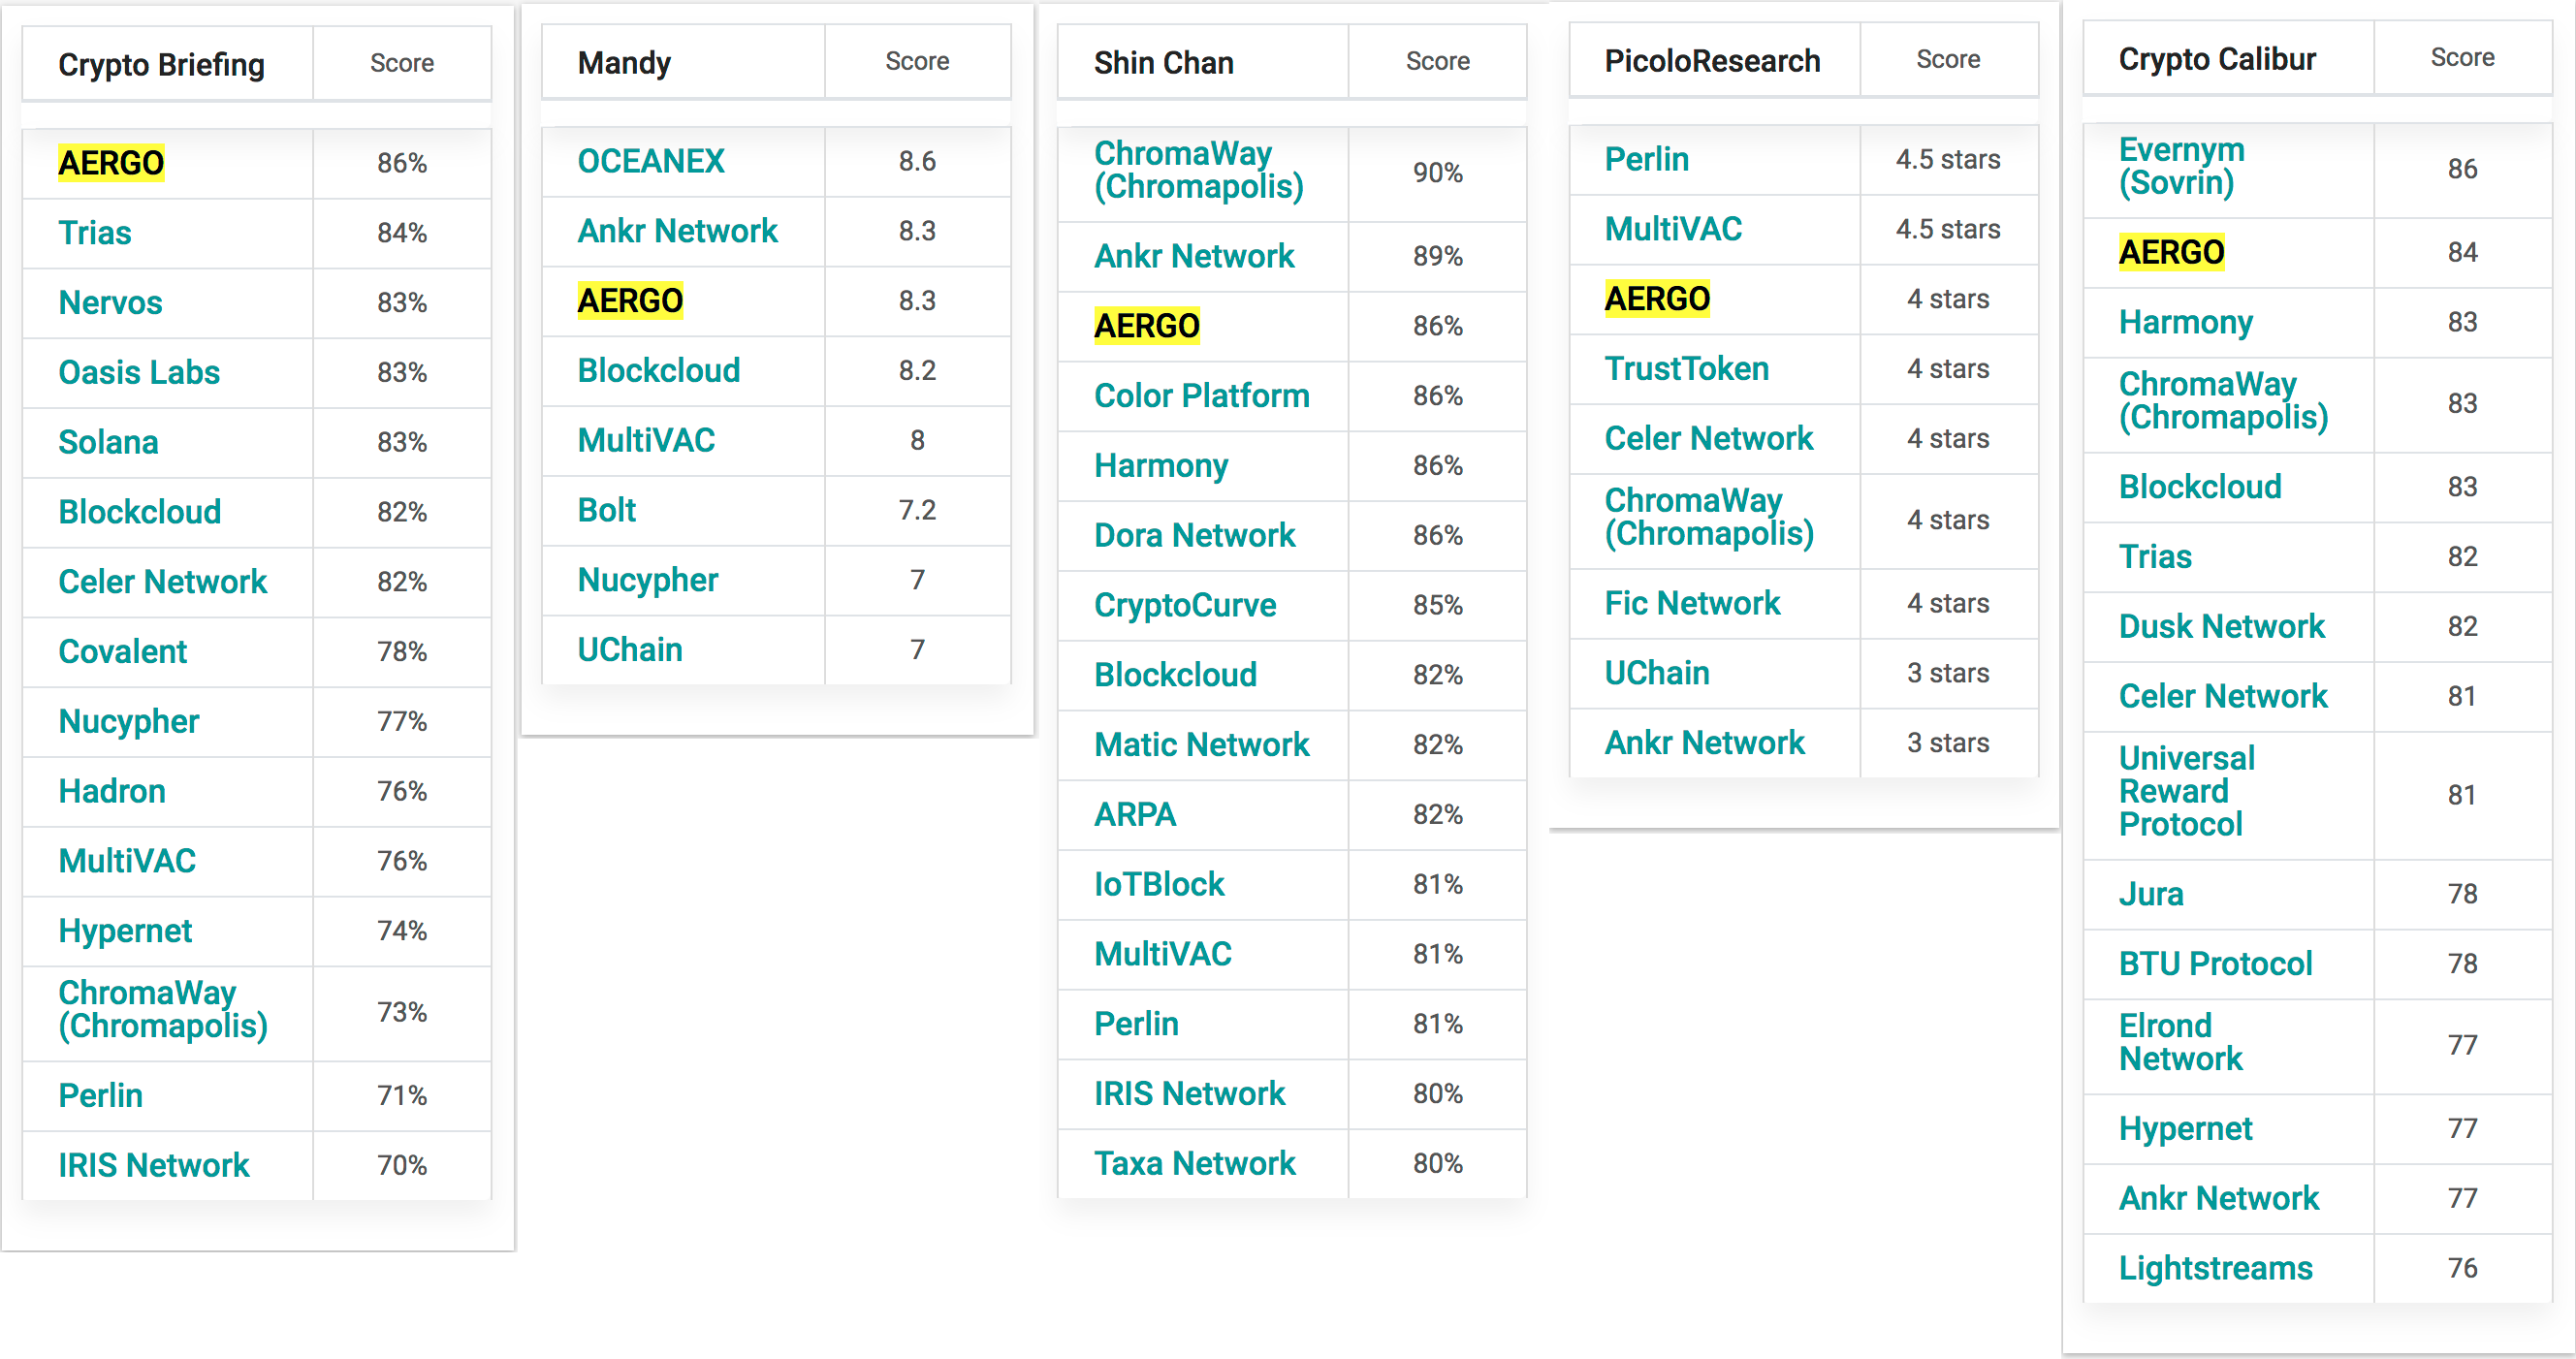Open the Evernym (Sovrin) link
The image size is (2576, 1359).
[x=2181, y=166]
